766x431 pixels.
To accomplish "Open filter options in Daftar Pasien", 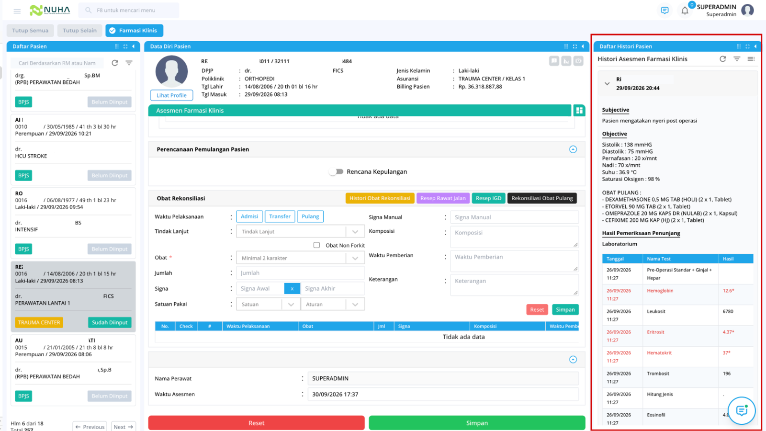I will 129,63.
